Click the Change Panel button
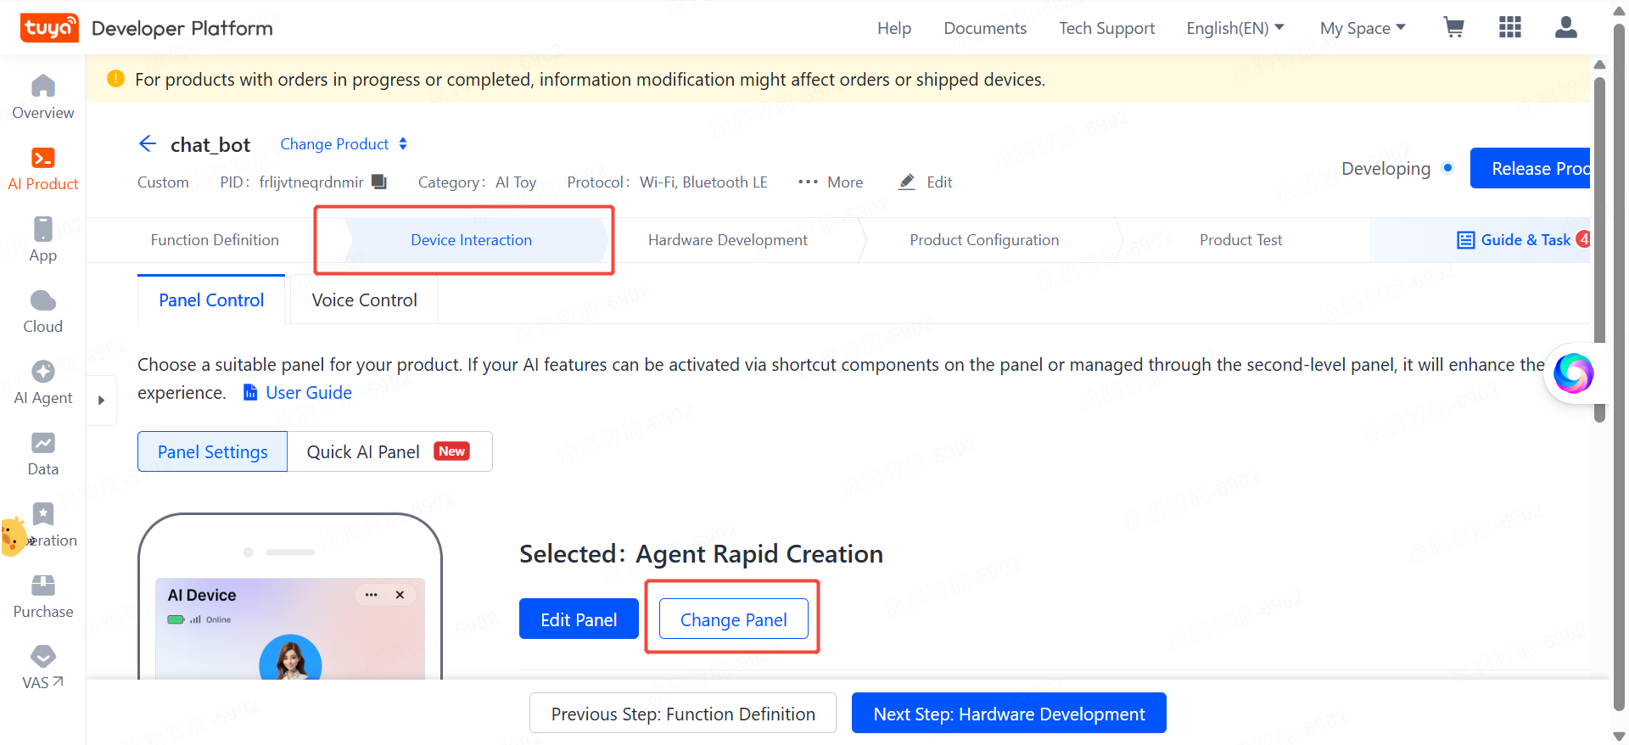The width and height of the screenshot is (1629, 745). 733,619
